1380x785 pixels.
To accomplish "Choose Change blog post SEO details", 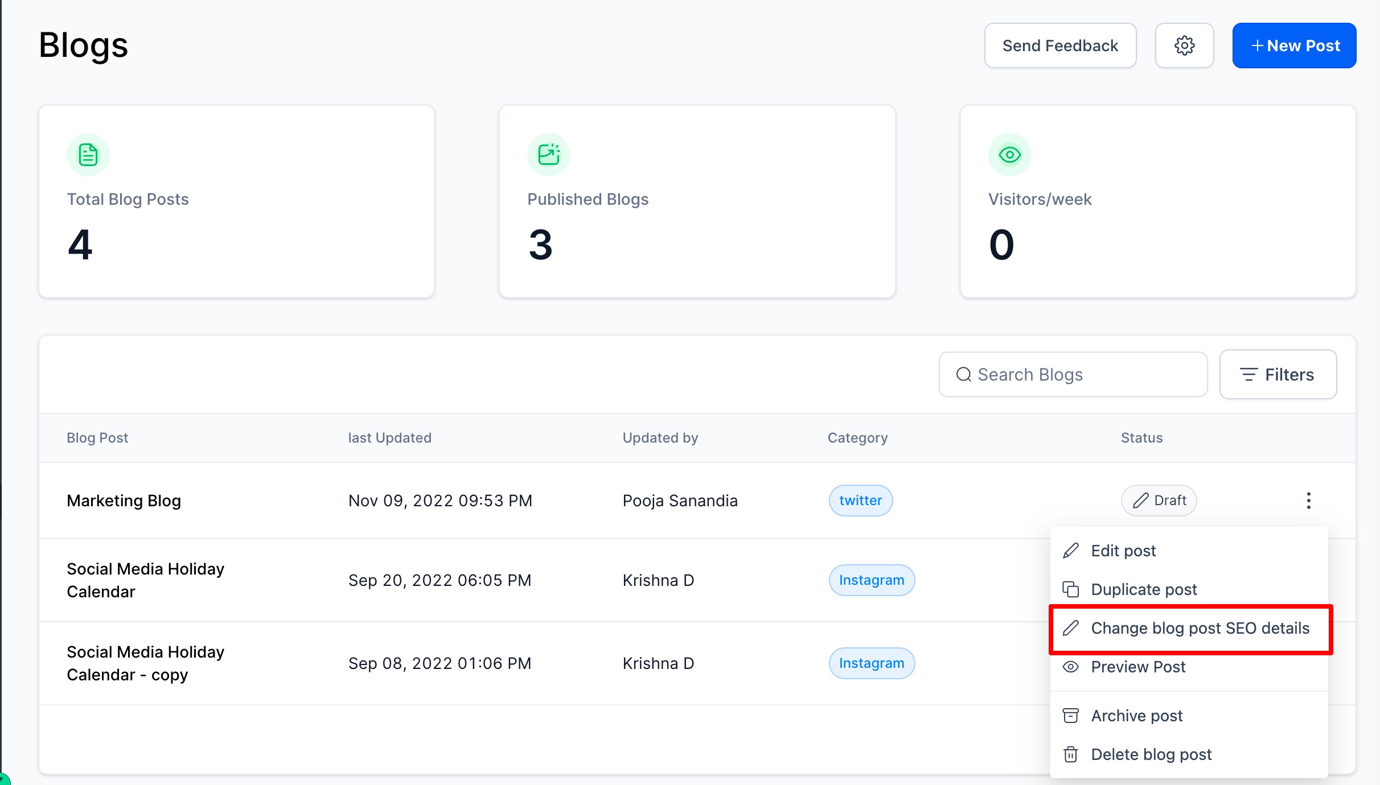I will point(1200,628).
